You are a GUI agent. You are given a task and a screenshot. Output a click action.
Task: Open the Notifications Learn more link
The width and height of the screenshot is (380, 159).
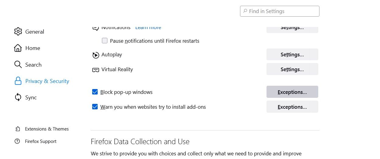tap(148, 28)
